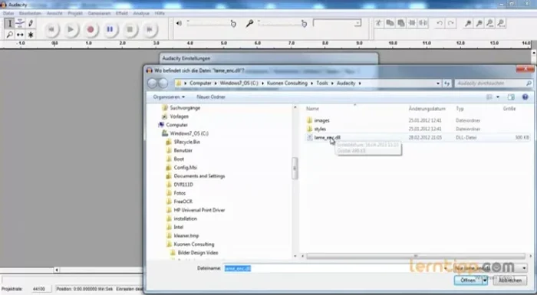Click the Undo arrow icon

pyautogui.click(x=440, y=23)
